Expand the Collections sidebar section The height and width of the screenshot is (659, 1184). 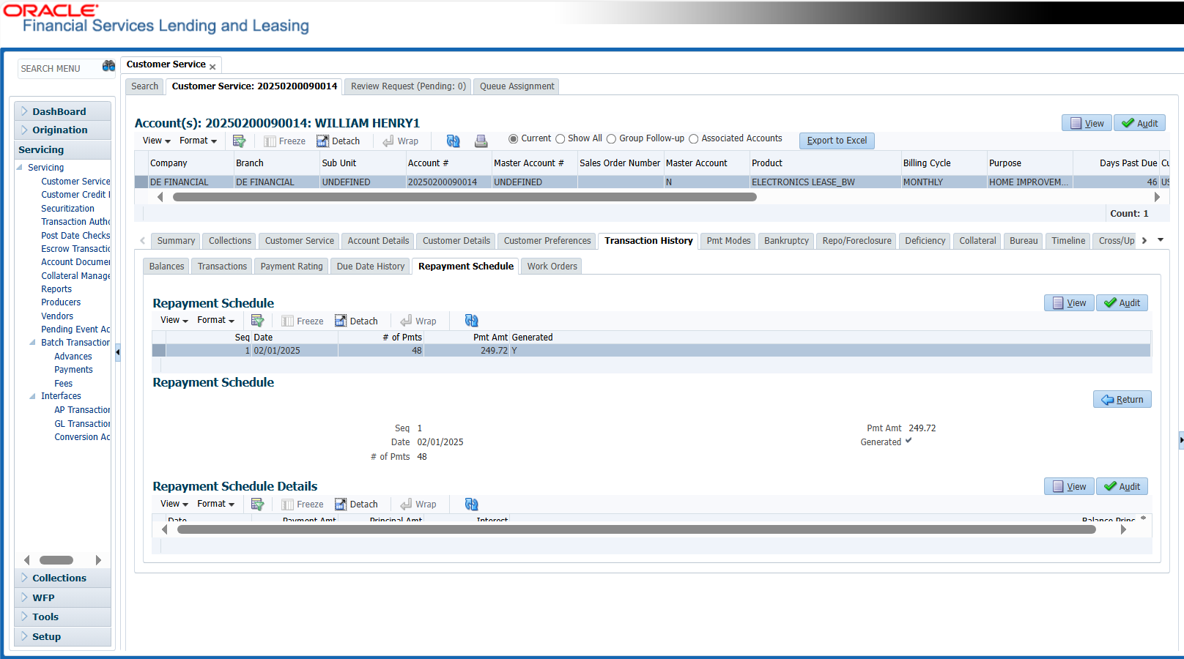tap(62, 578)
